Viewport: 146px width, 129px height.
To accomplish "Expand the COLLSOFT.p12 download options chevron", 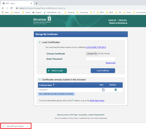I will coord(28,126).
